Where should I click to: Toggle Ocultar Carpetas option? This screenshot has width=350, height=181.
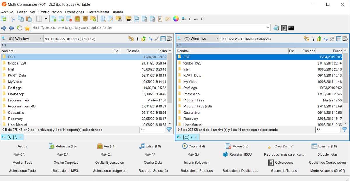[x=66, y=163]
